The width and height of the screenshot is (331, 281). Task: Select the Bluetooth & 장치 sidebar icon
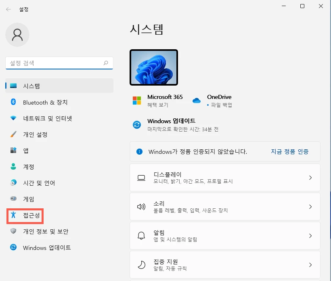coord(13,102)
